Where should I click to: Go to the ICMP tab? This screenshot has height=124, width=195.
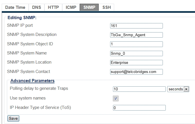71,7
